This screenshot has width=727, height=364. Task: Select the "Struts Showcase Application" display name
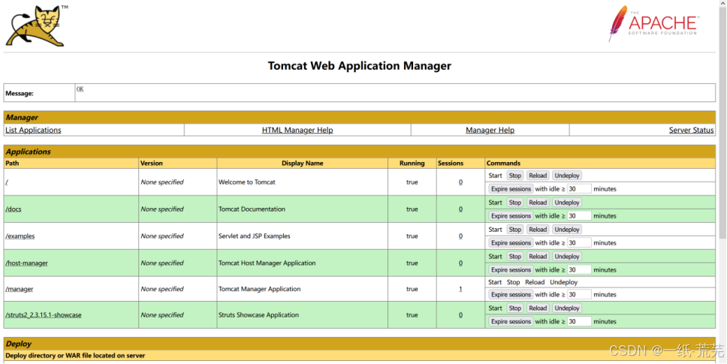258,314
